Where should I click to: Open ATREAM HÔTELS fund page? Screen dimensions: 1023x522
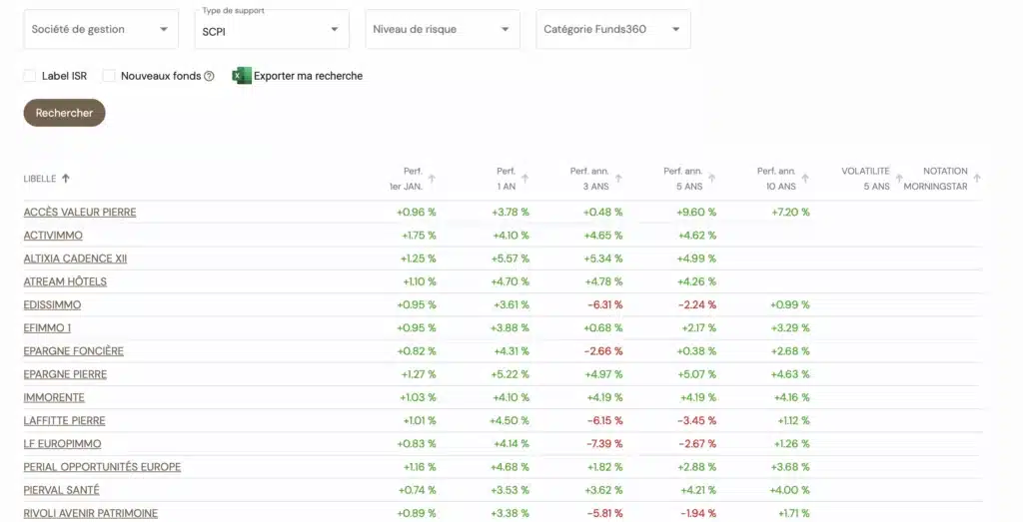[x=65, y=281]
